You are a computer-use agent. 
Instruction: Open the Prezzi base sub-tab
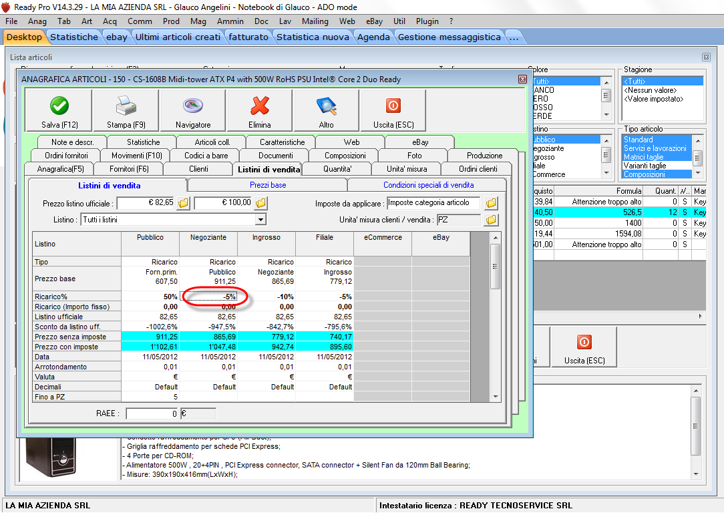(x=267, y=185)
